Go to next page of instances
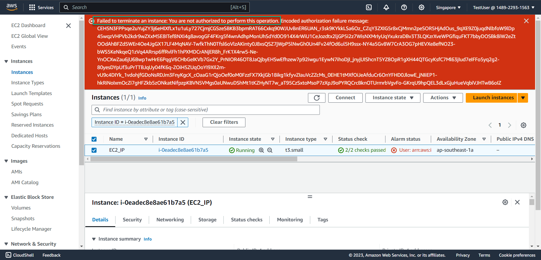 pyautogui.click(x=509, y=125)
